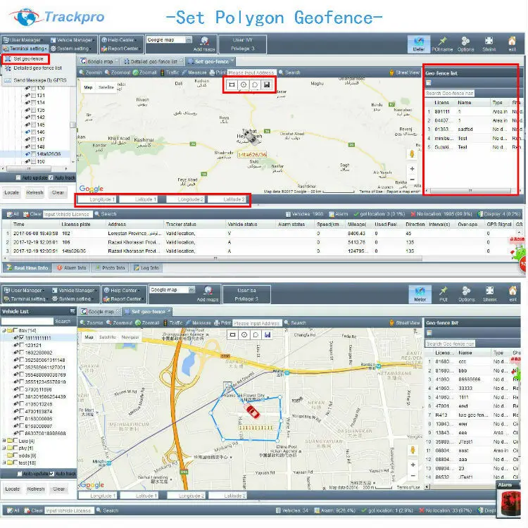Collapse the Italy [14] tree group
Image resolution: width=528 pixels, height=528 pixels.
pos(4,330)
